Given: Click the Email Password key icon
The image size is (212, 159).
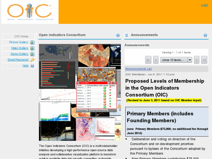Looking at the screenshot, I should 32,60.
